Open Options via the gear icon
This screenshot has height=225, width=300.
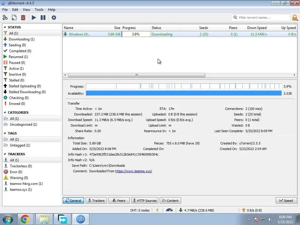click(54, 18)
